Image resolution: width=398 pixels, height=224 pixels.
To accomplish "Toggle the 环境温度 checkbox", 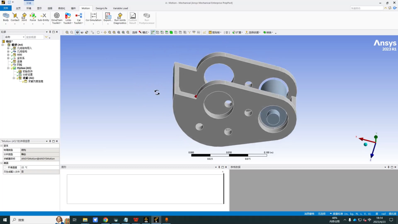I will [x=5, y=168].
